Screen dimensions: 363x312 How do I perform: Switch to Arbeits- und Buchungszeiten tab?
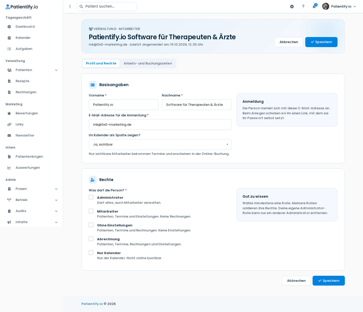tap(148, 63)
